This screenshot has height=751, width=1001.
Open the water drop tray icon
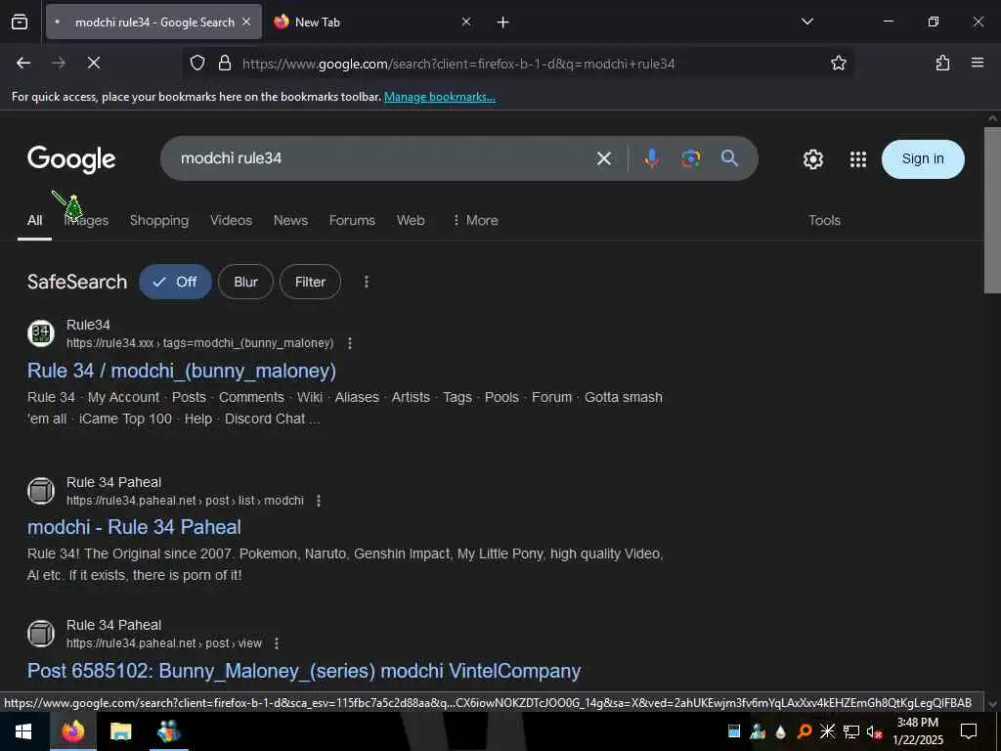click(x=780, y=731)
